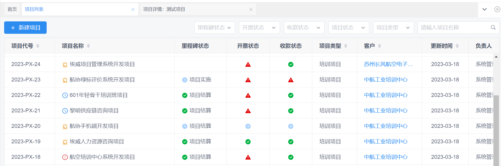The width and height of the screenshot is (501, 166).
Task: Close the 项目详情：测试项目 tab
Action: [x=251, y=10]
